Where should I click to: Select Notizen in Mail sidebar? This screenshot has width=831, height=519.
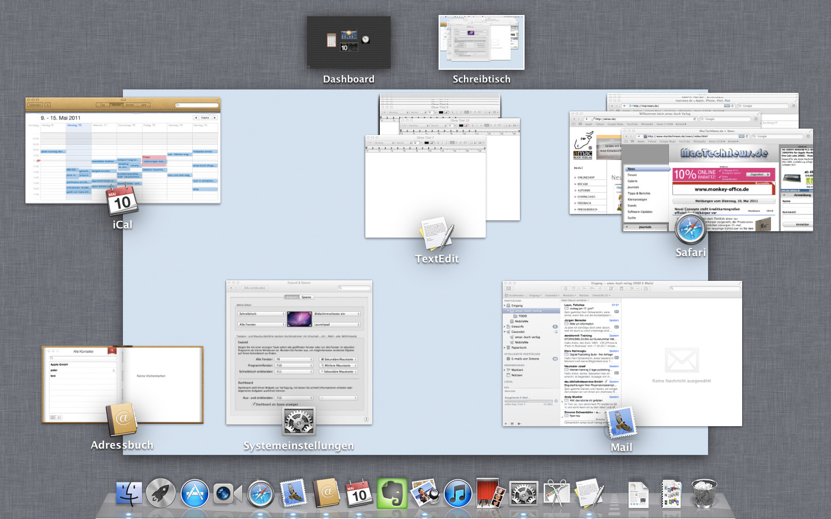517,375
